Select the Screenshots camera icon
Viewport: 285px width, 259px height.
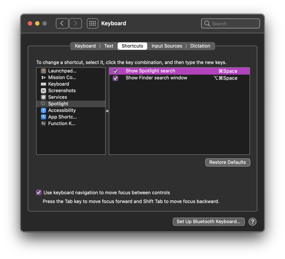(x=43, y=91)
